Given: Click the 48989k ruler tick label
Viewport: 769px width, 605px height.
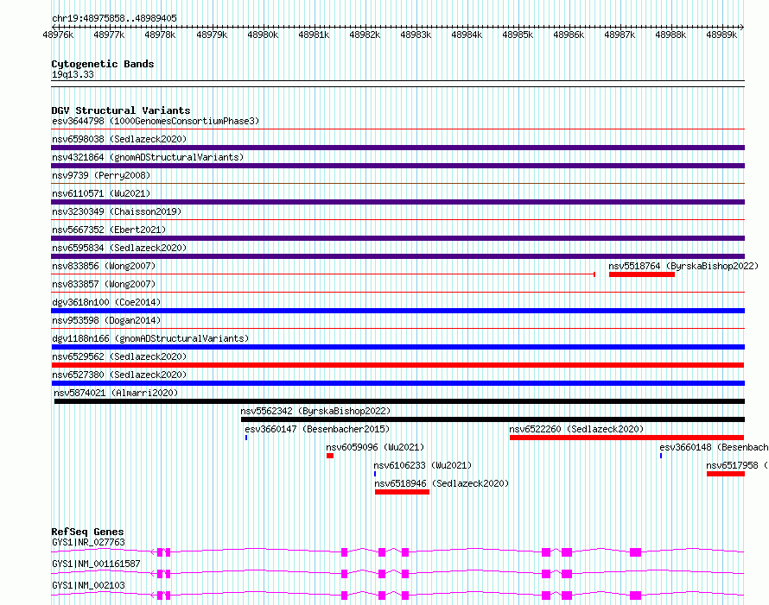Looking at the screenshot, I should [x=721, y=35].
